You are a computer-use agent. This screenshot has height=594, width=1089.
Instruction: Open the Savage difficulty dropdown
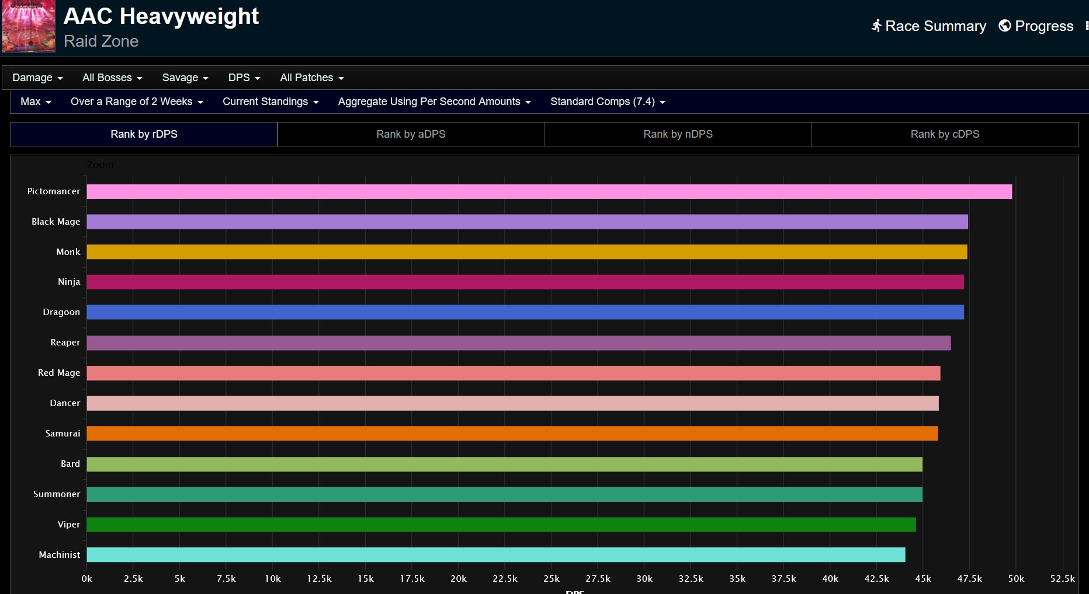(185, 78)
